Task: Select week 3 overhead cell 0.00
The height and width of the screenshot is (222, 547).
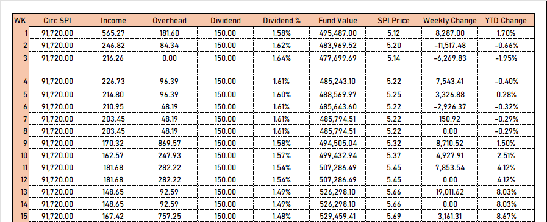Action: click(170, 58)
